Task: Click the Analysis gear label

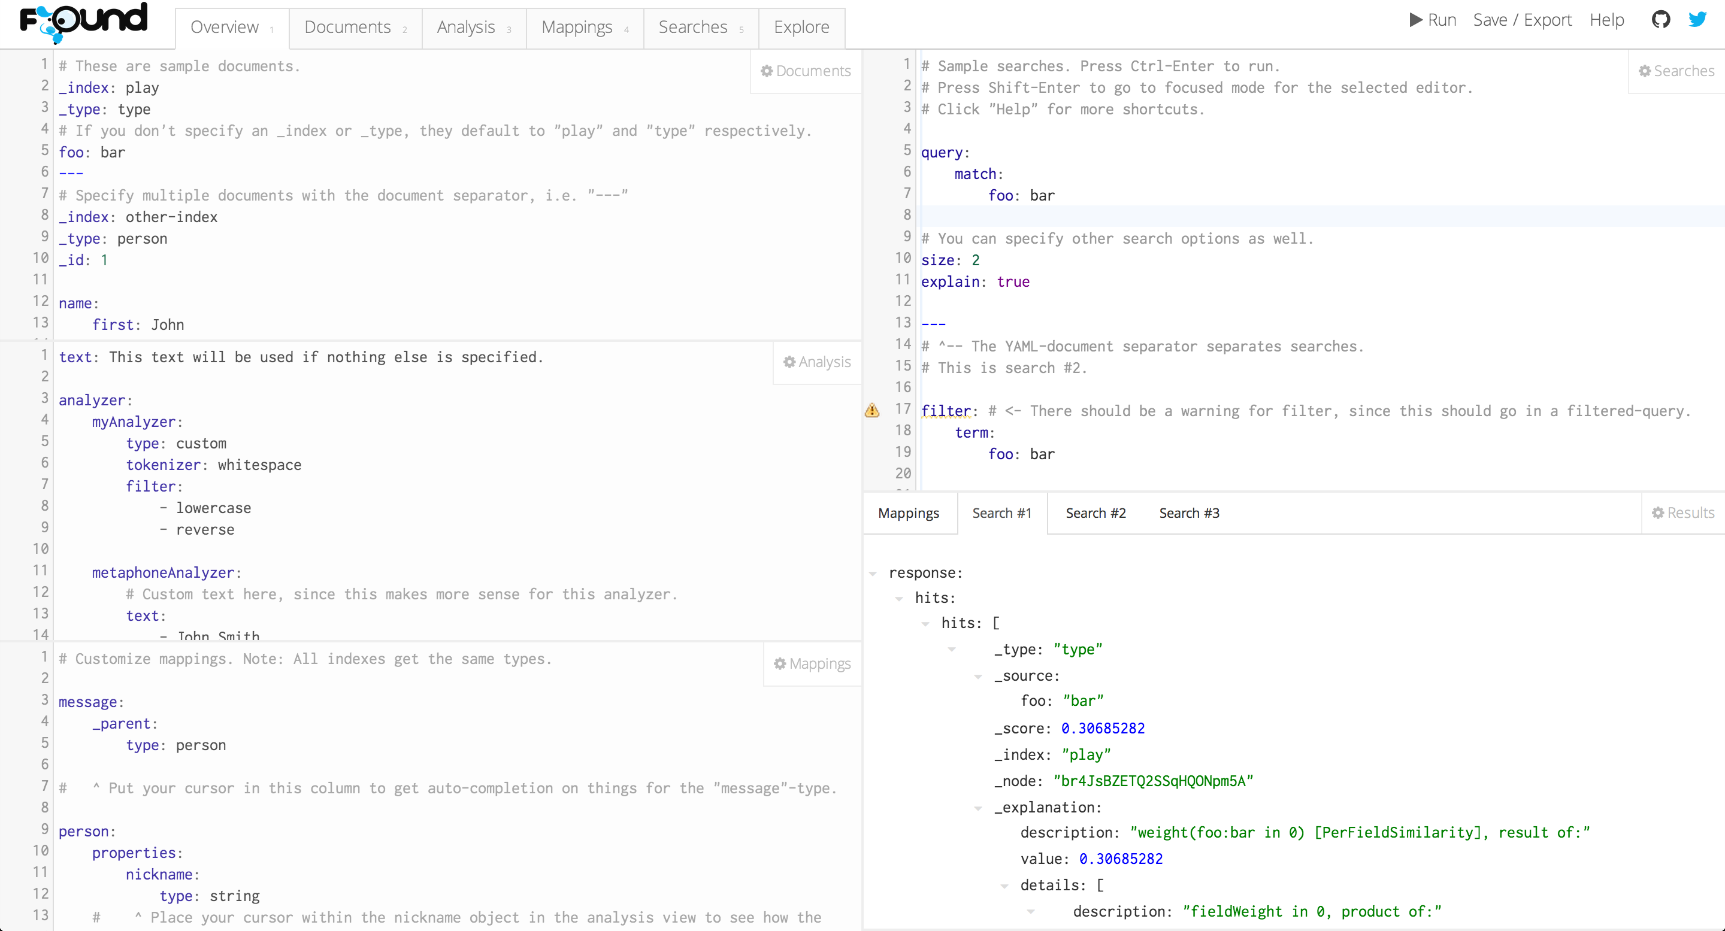Action: [x=816, y=362]
